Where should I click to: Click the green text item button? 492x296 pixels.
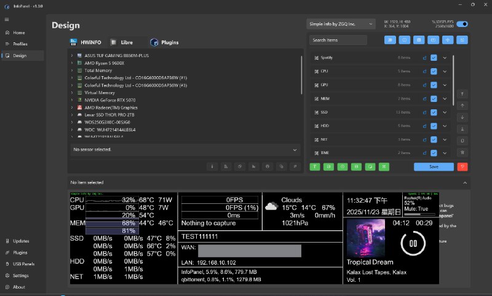(314, 166)
